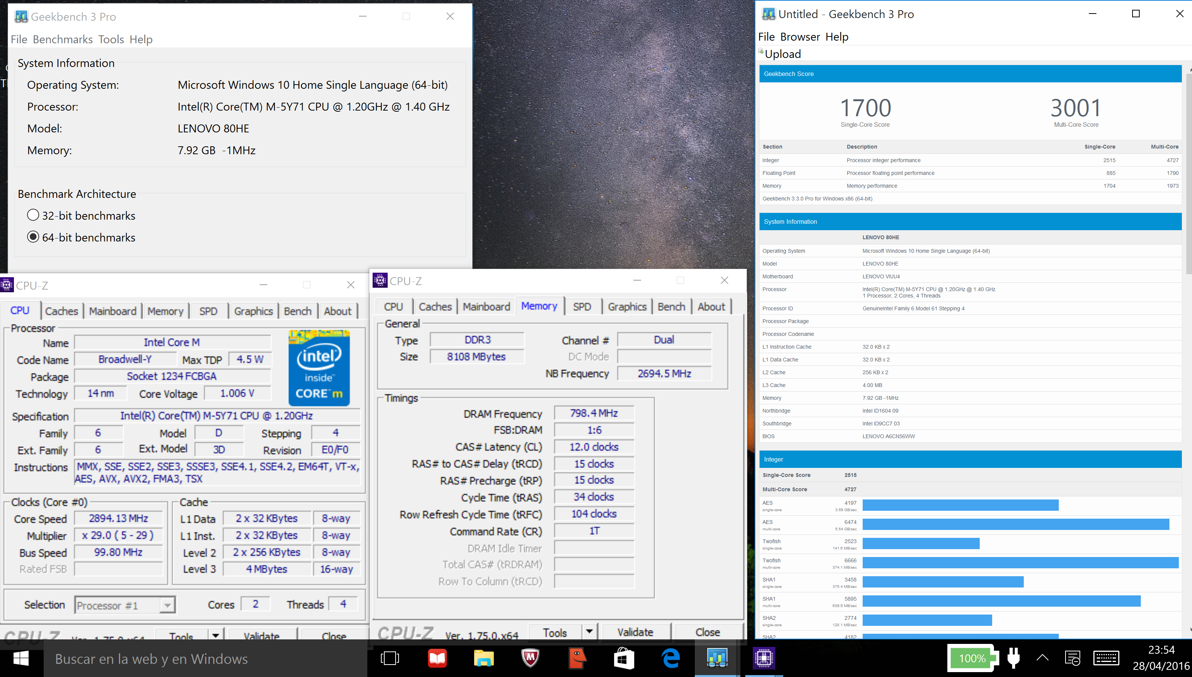This screenshot has height=677, width=1192.
Task: Click the AES multi-core result bar
Action: pyautogui.click(x=1016, y=524)
